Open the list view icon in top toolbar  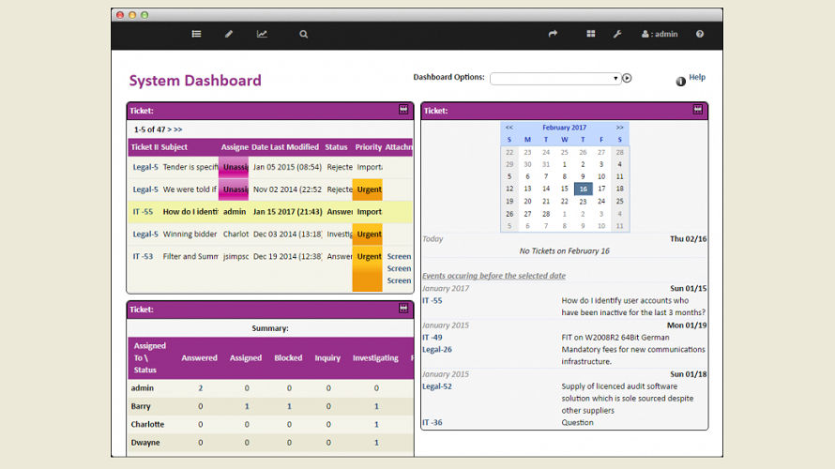(196, 34)
